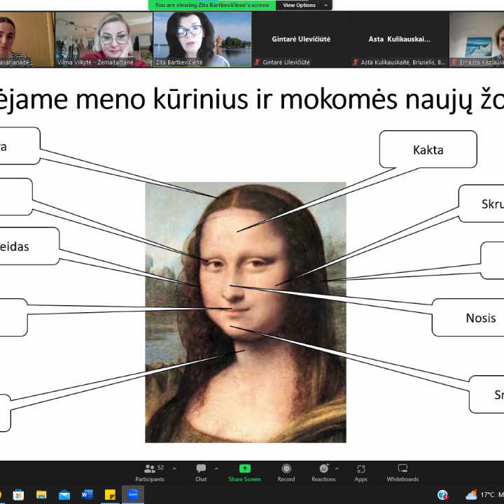504x504 pixels.
Task: Open the View Options dropdown
Action: click(304, 5)
